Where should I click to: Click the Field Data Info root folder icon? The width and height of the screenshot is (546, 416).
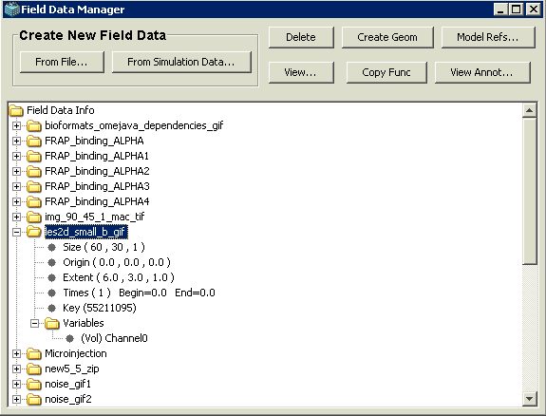pos(16,110)
